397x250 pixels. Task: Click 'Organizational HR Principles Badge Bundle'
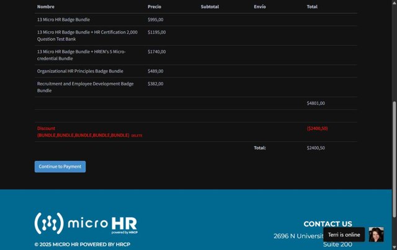click(x=80, y=71)
